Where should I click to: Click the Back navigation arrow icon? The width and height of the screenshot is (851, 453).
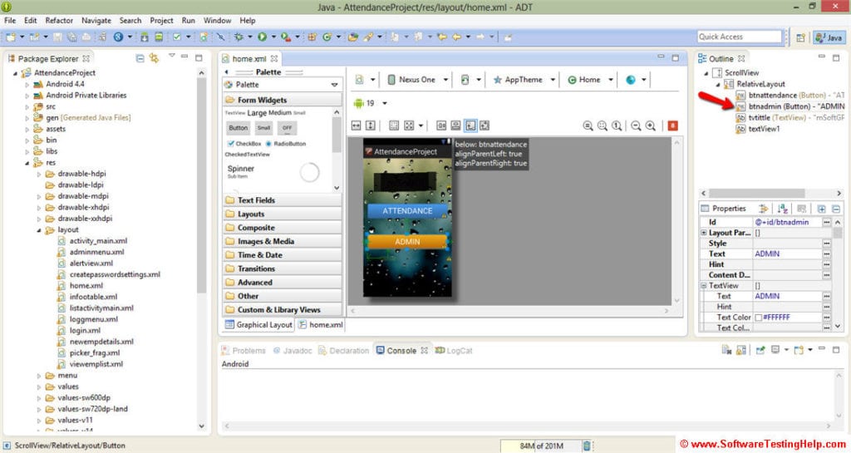pyautogui.click(x=457, y=37)
